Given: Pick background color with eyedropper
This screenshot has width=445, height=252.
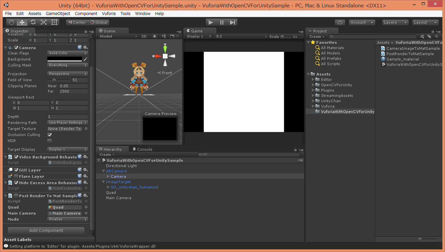Looking at the screenshot, I should click(x=86, y=59).
